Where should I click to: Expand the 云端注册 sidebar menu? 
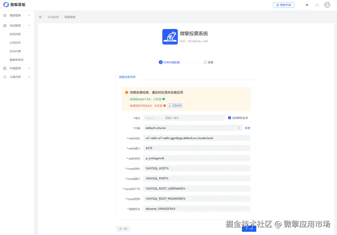[x=17, y=77]
